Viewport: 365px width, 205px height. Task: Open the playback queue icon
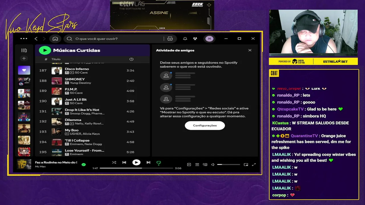coord(197,165)
